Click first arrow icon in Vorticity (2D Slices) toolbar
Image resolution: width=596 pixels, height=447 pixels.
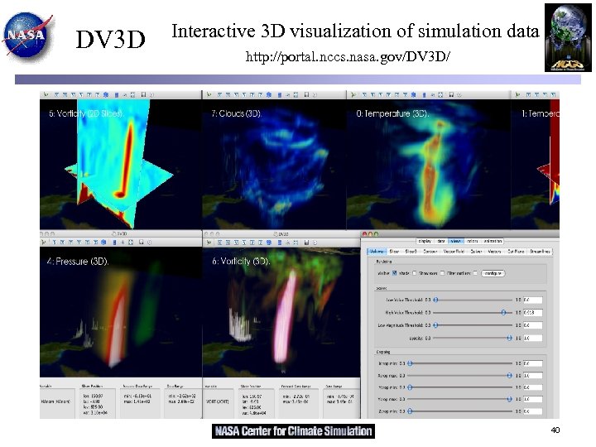coord(46,94)
